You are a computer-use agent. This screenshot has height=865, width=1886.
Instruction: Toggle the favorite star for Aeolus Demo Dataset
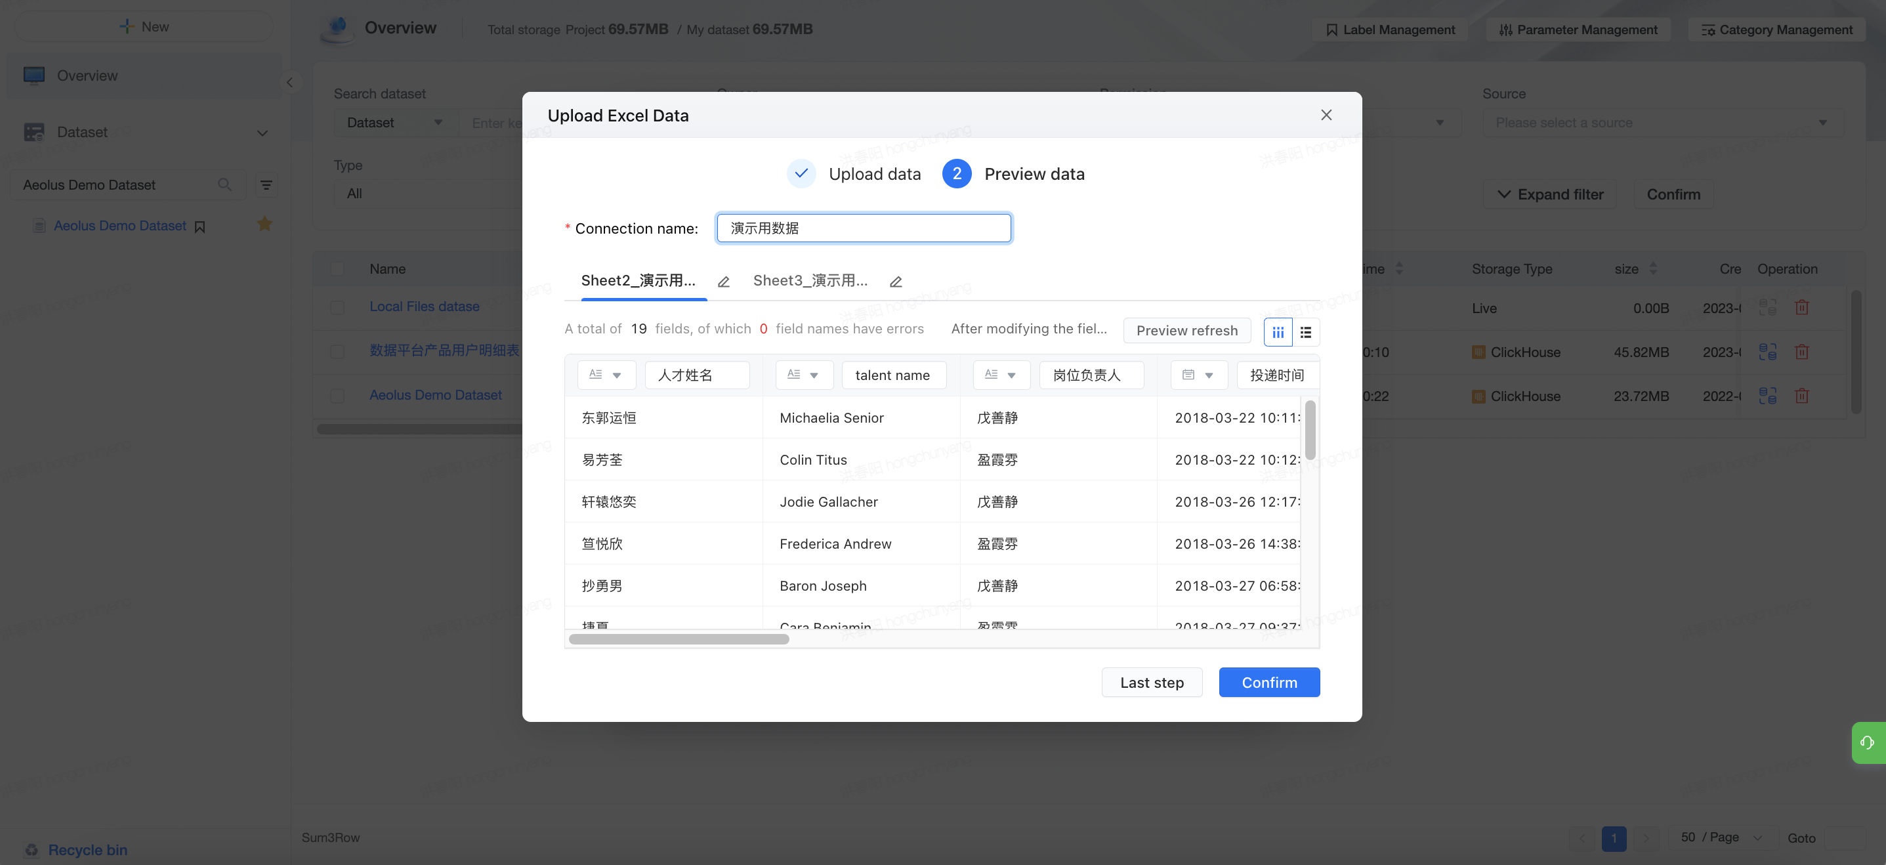(x=265, y=224)
